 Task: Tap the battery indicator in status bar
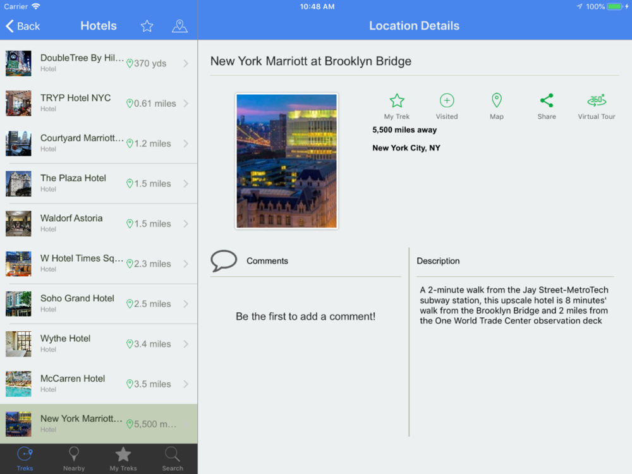pyautogui.click(x=614, y=6)
